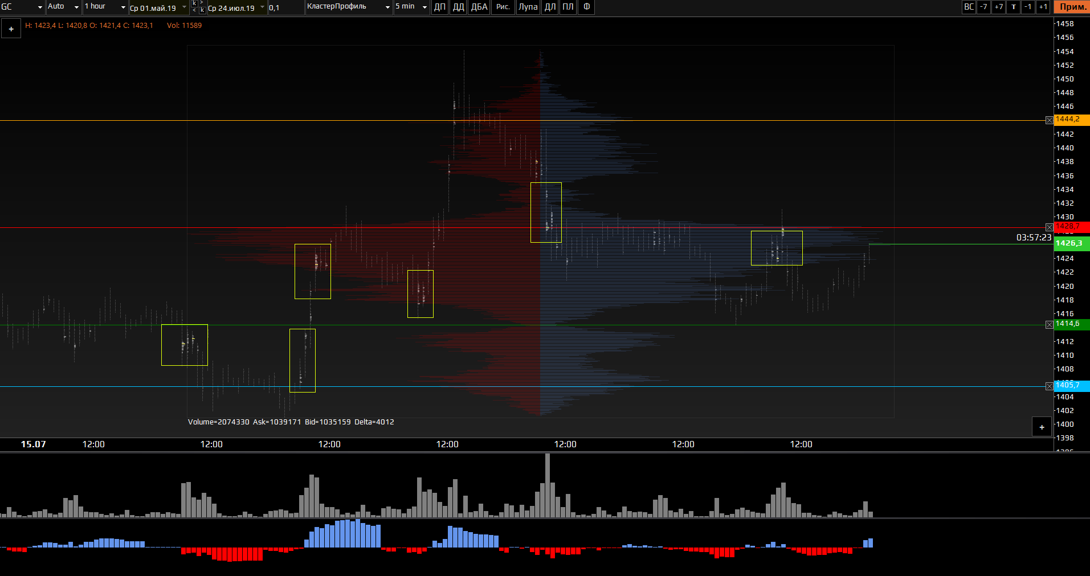Toggle the ПЛ toolbar button
Image resolution: width=1090 pixels, height=576 pixels.
568,7
